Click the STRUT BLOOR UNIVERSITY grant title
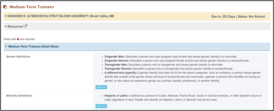 click(61, 16)
